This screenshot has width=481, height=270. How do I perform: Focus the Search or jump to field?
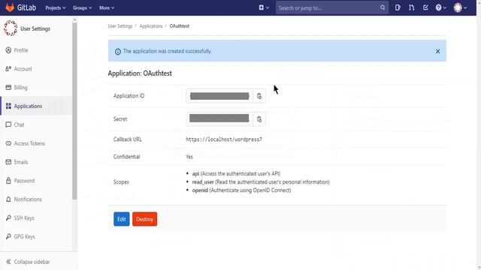pyautogui.click(x=332, y=7)
